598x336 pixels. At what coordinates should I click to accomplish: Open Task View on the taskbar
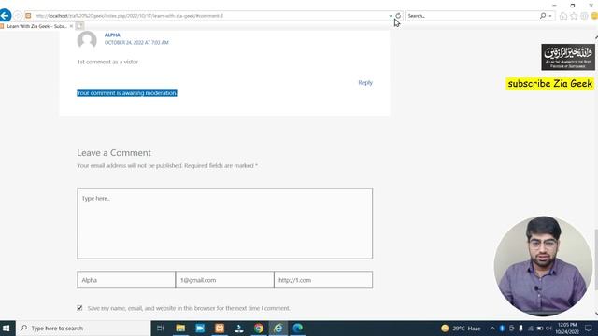[160, 328]
